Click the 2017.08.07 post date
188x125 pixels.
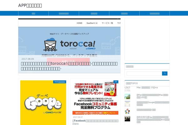78,117
